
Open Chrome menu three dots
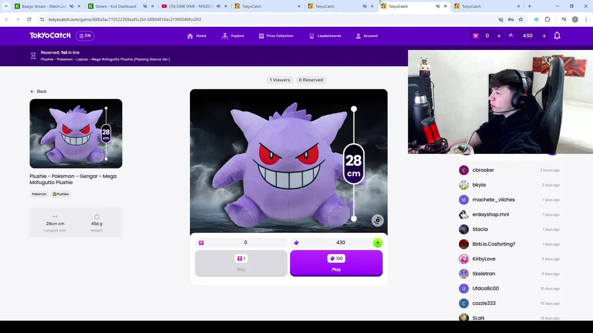(586, 19)
